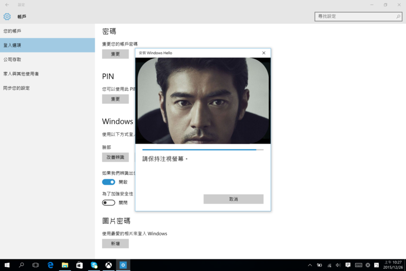Open Xbox app from taskbar

[109, 265]
